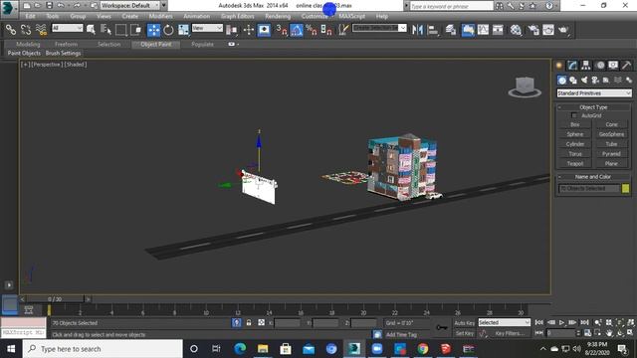Click Edit Named Selection Sets icon

click(x=343, y=30)
